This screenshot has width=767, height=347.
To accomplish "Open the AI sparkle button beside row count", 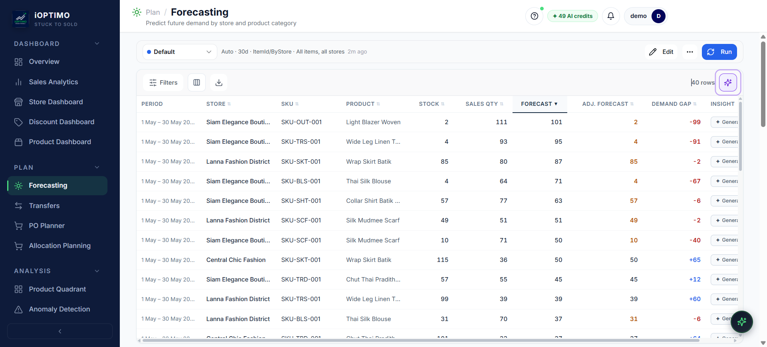I will [728, 83].
